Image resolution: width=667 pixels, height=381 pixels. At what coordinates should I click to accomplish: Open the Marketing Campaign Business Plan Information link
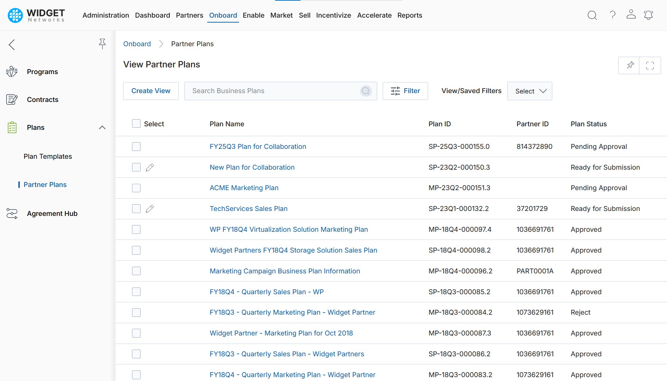pyautogui.click(x=285, y=271)
